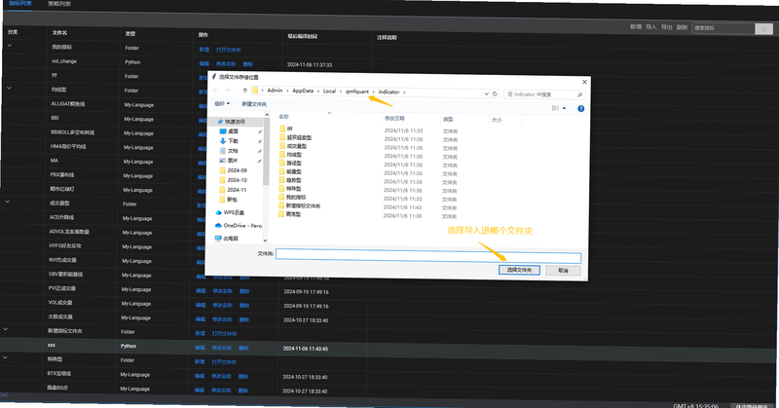
Task: Select the 均线型 folder in file list
Action: (x=294, y=155)
